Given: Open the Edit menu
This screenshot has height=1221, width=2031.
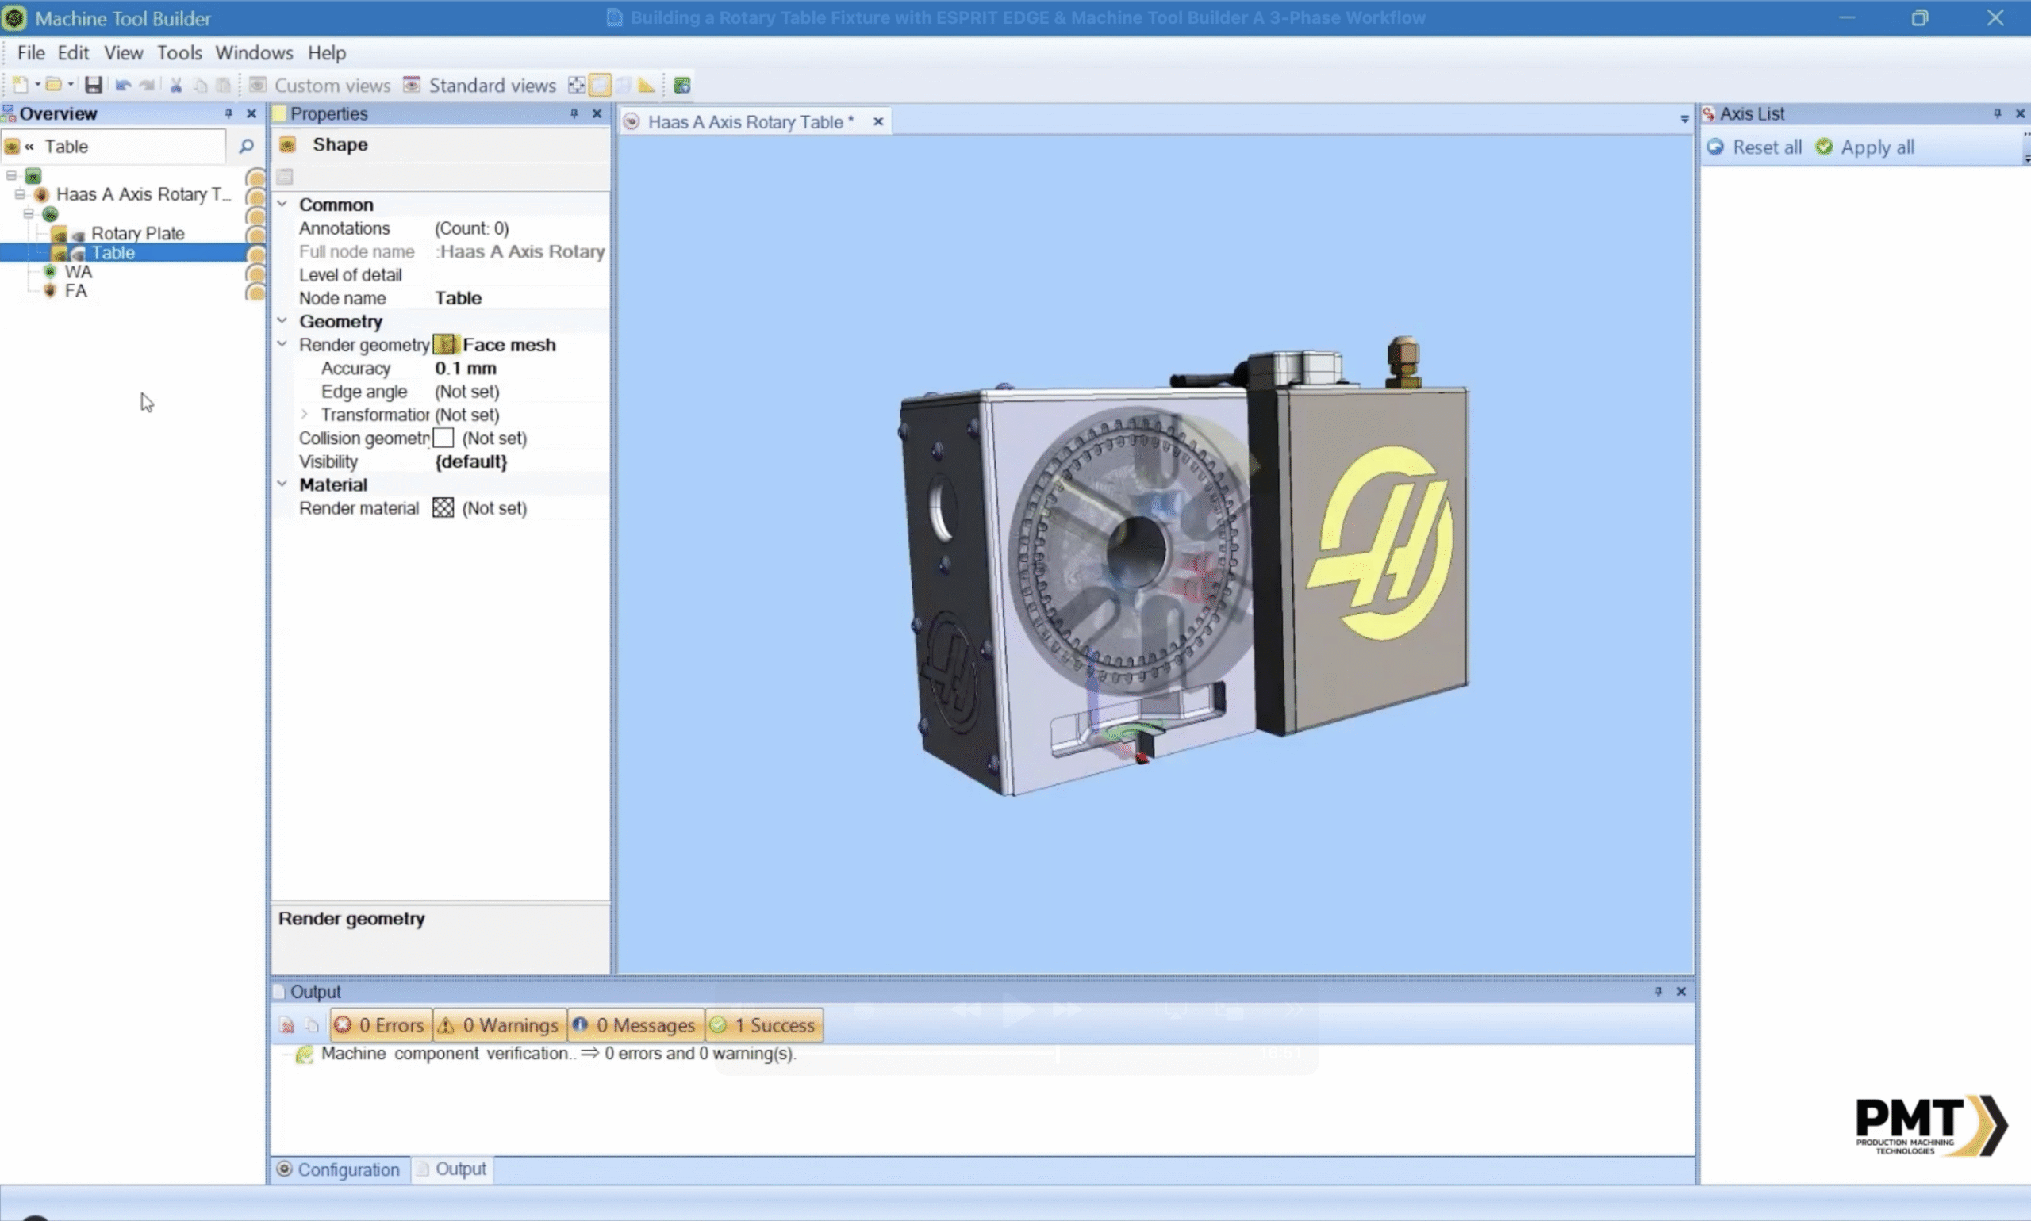Looking at the screenshot, I should (73, 52).
